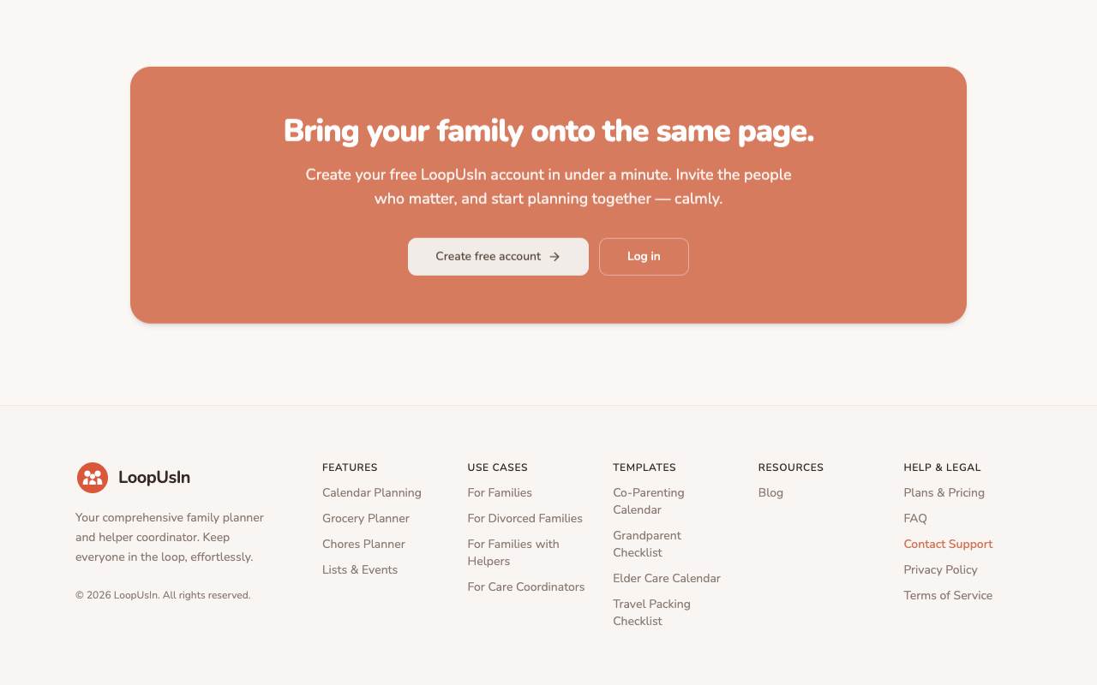The image size is (1097, 685).
Task: View the Elder Care Calendar template
Action: pyautogui.click(x=667, y=578)
